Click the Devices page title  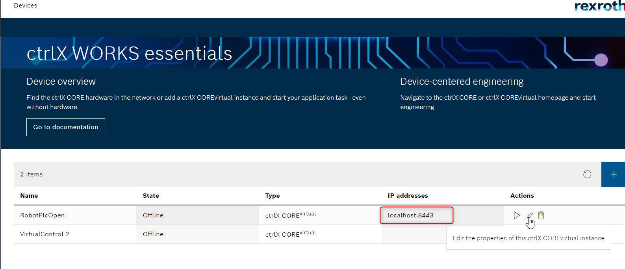pos(26,5)
